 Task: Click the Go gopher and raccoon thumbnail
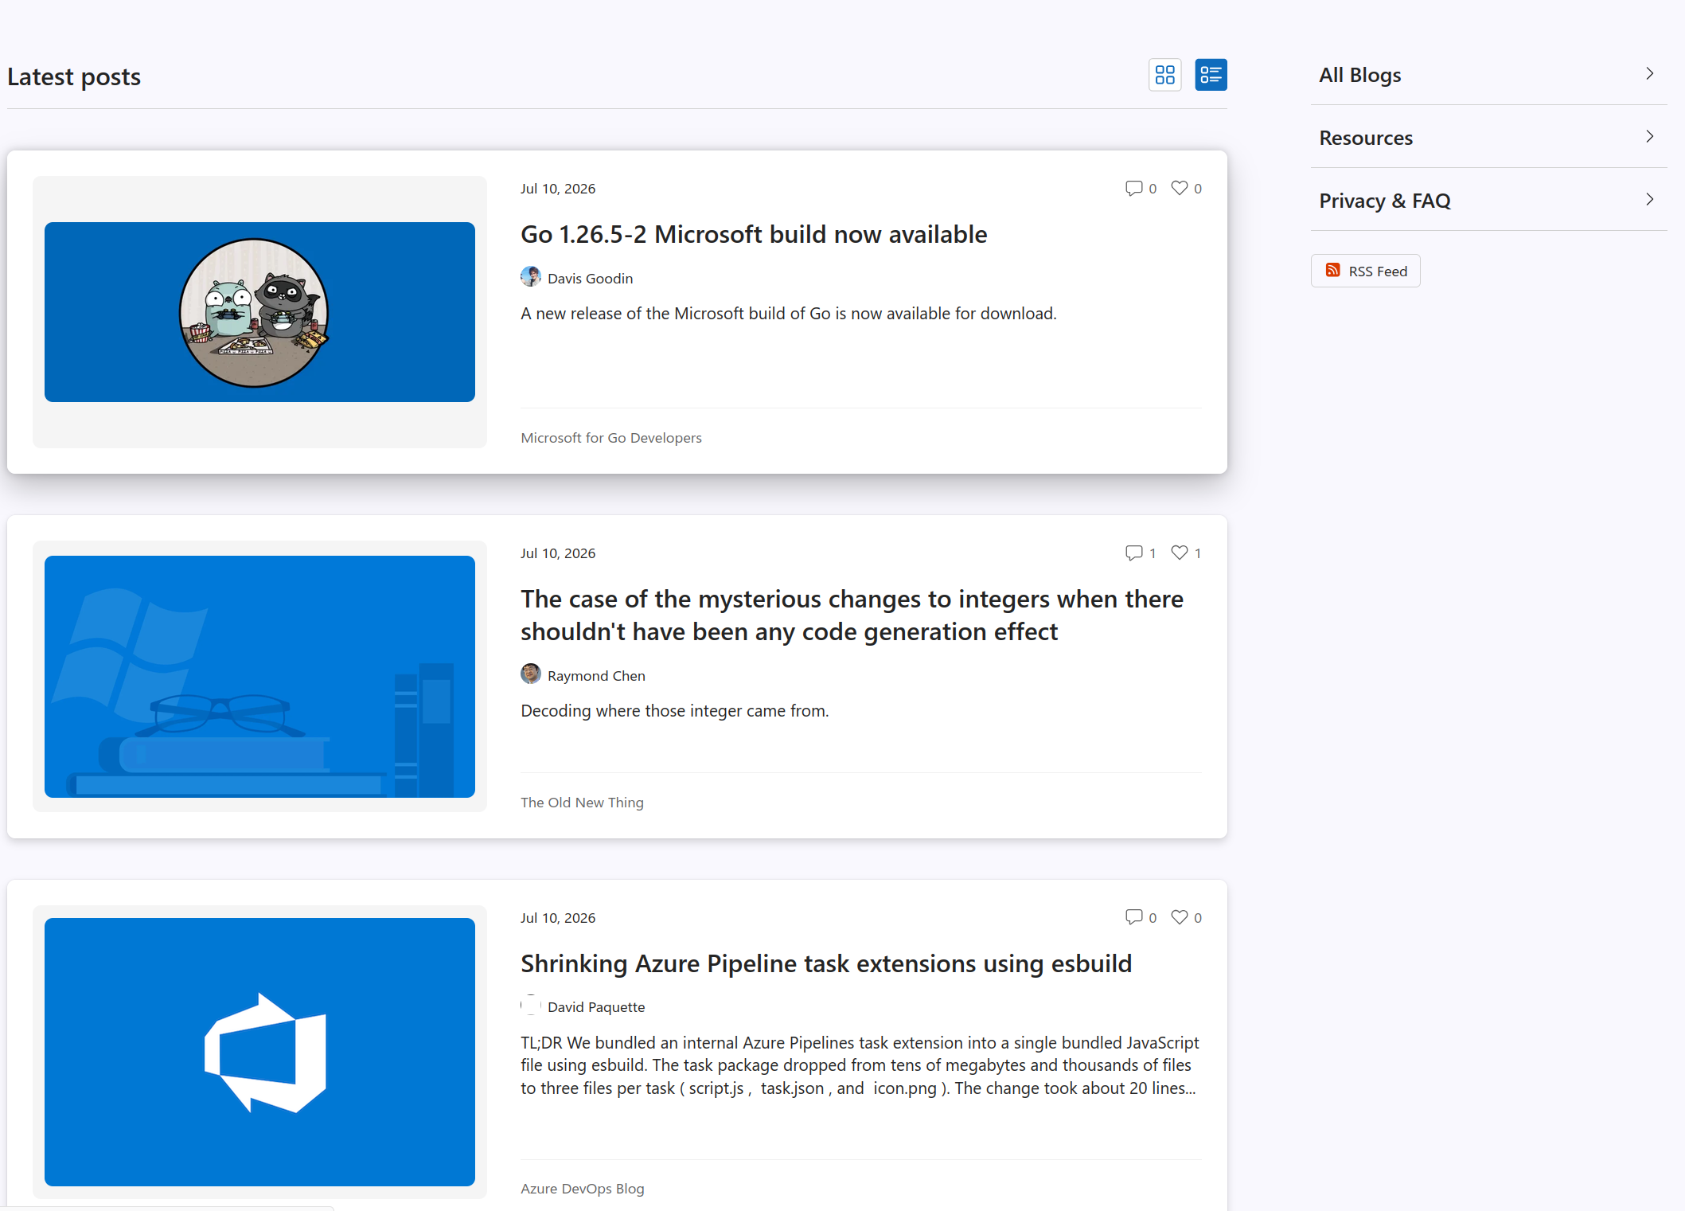coord(259,312)
